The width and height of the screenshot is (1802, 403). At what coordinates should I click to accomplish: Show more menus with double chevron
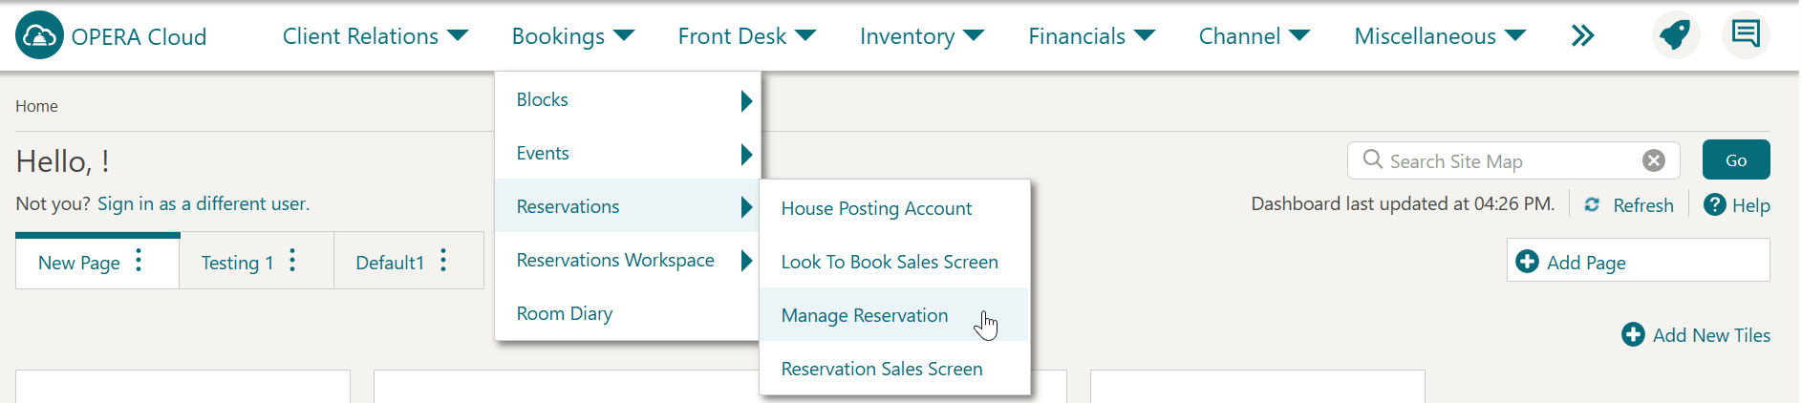[1582, 36]
